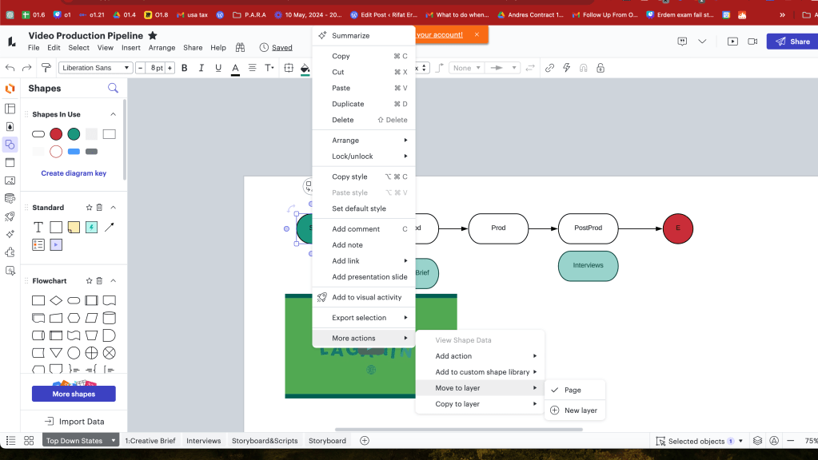
Task: Click the lock shape icon
Action: click(601, 68)
